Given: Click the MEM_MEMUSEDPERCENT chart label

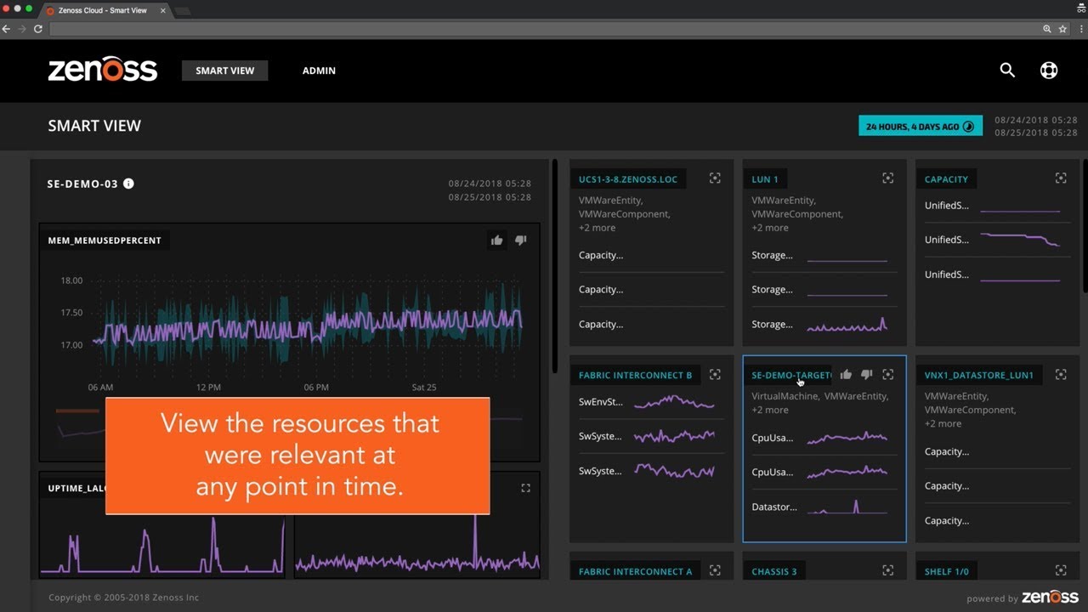Looking at the screenshot, I should (105, 241).
